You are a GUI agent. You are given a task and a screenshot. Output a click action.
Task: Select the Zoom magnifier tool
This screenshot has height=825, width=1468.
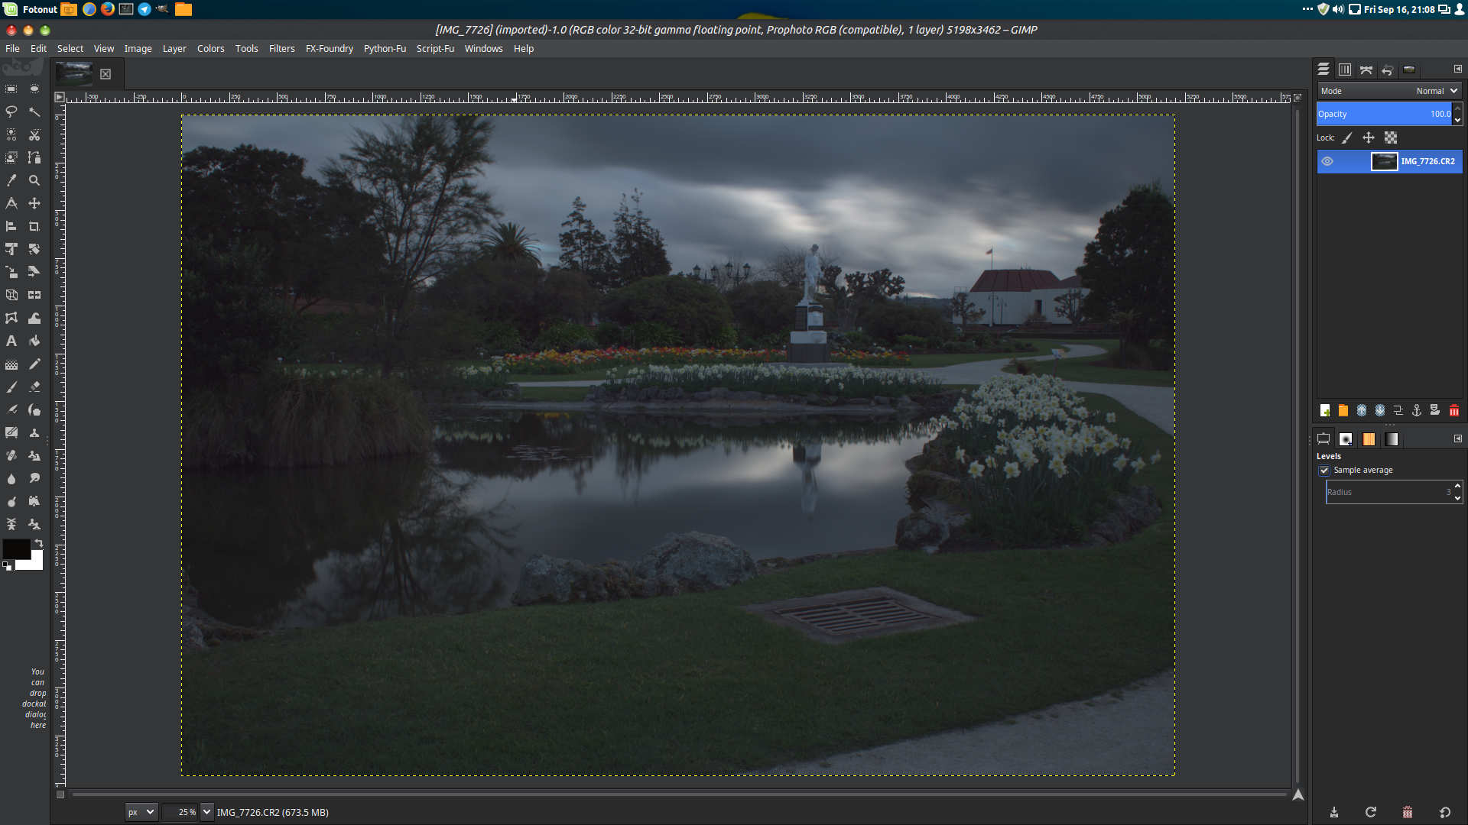[34, 180]
